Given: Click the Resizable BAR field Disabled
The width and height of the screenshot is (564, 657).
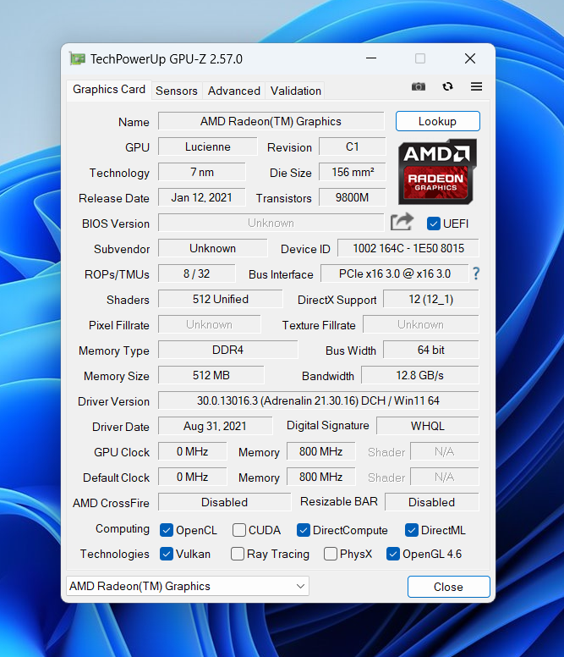Looking at the screenshot, I should [x=432, y=502].
